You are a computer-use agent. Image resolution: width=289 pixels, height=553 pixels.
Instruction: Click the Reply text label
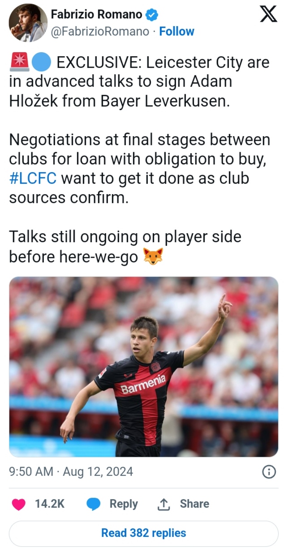(123, 504)
